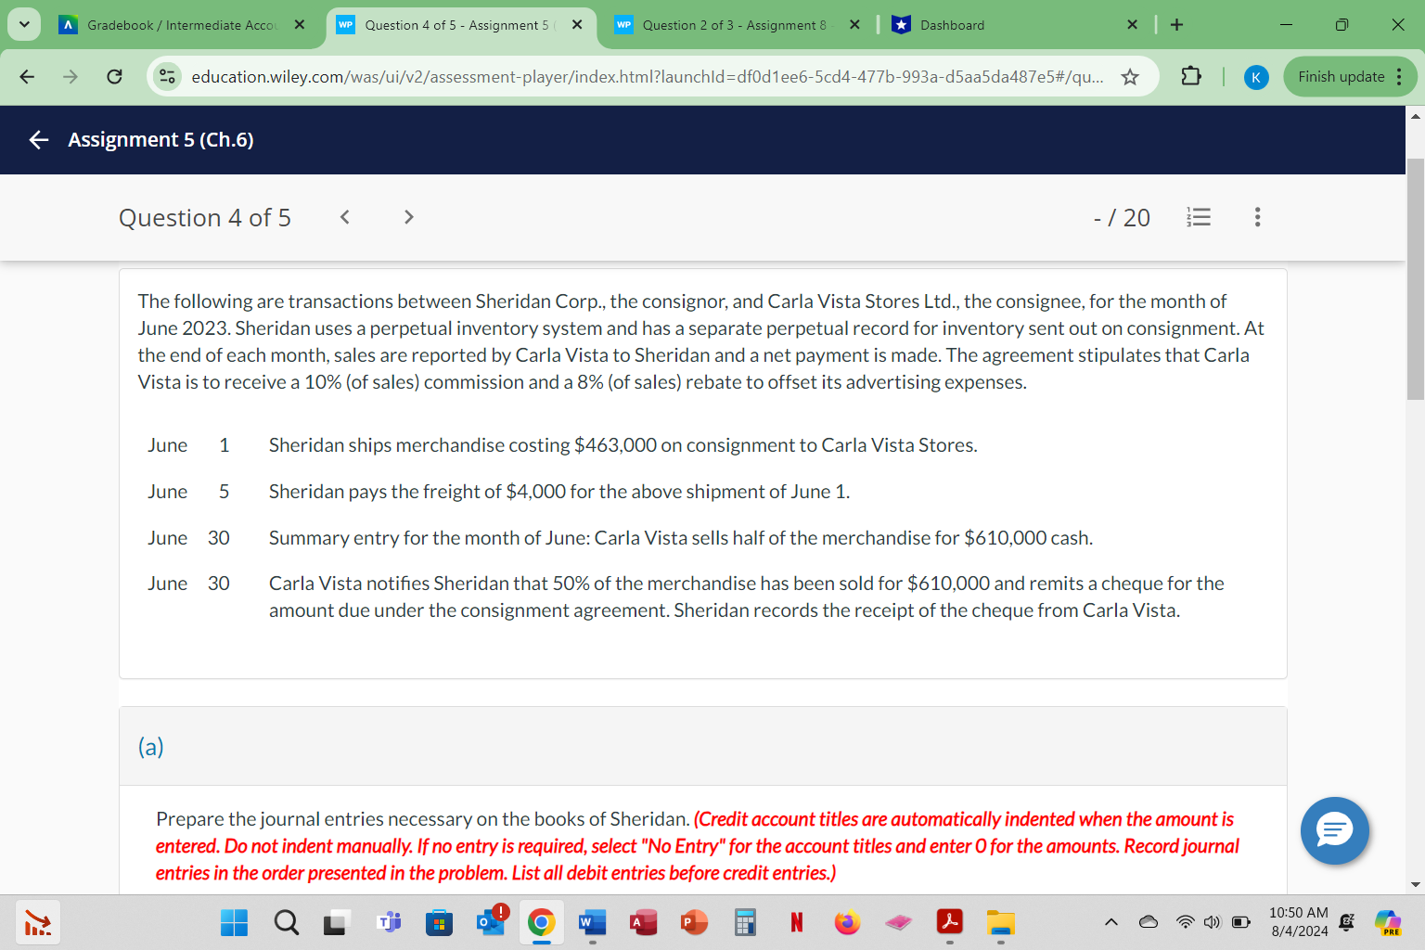
Task: Click the kebab menu next to the question score
Action: pos(1257,216)
